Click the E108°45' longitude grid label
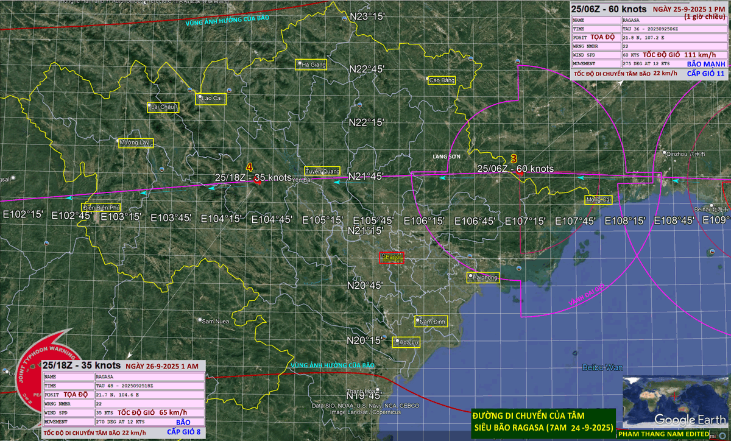Screen dimensions: 731x441 (x=674, y=221)
